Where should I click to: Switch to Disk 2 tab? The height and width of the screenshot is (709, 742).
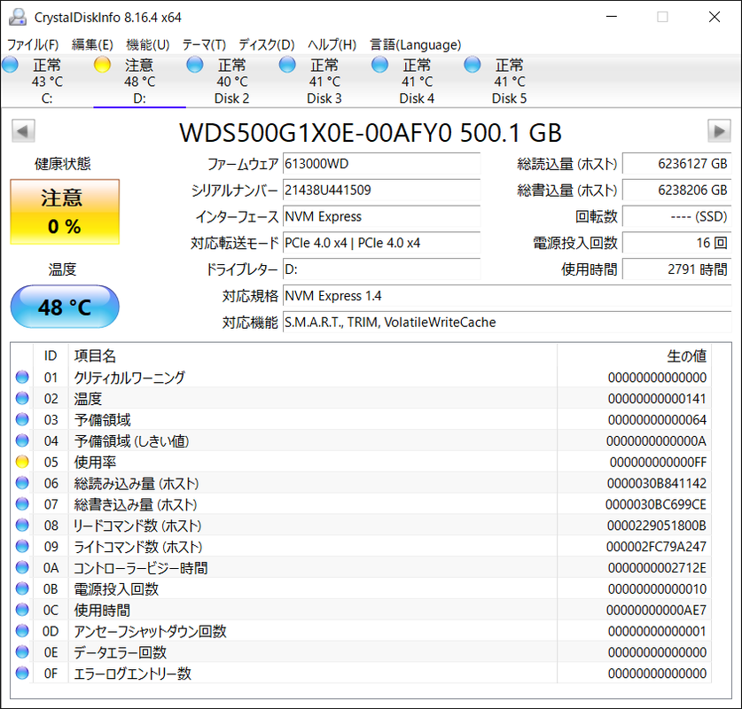click(x=232, y=81)
